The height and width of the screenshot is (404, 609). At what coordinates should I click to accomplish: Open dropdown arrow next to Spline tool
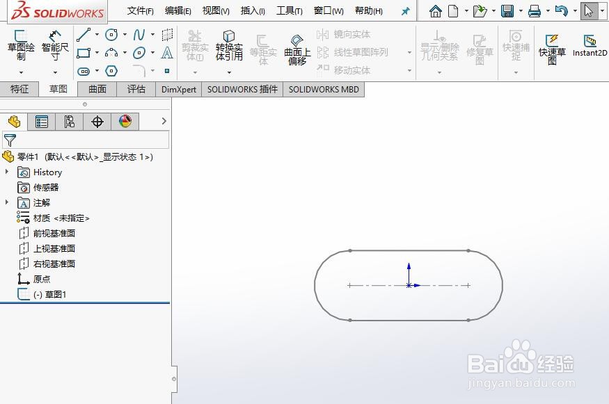152,35
